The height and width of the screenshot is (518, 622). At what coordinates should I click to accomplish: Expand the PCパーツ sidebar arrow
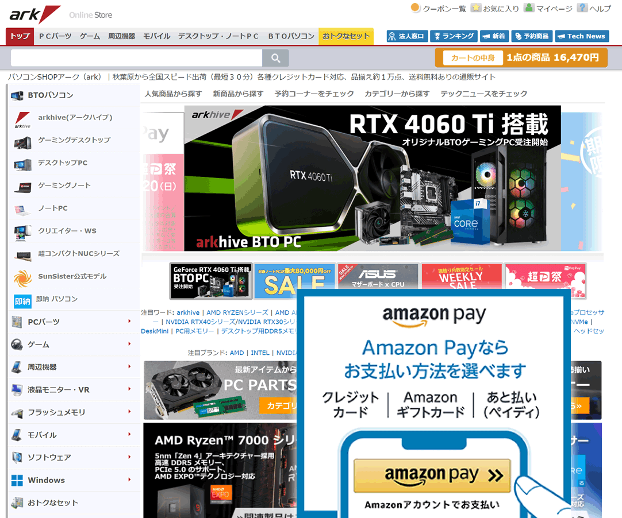(129, 321)
